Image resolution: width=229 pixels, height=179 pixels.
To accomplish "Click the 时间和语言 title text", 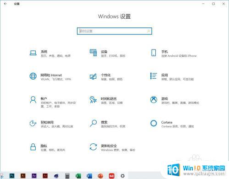I will click(109, 98).
